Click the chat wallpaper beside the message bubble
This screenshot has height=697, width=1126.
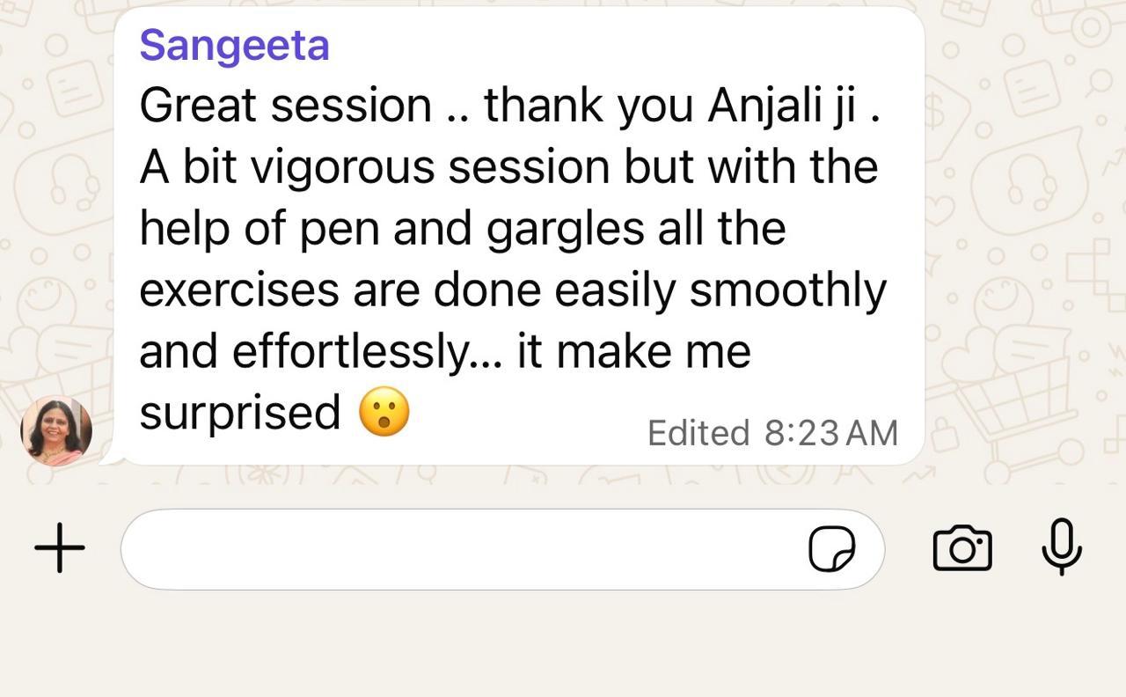pyautogui.click(x=1020, y=264)
